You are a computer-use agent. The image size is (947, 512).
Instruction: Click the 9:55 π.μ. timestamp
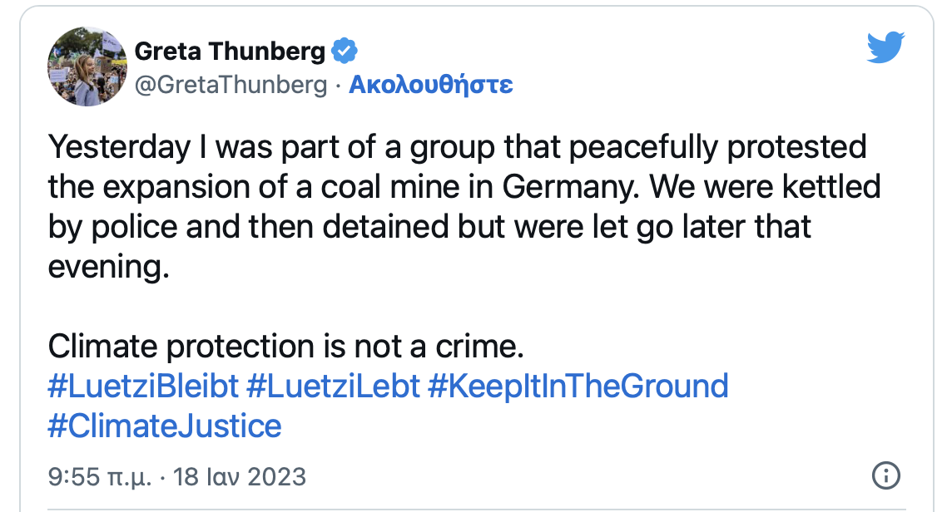pos(99,477)
